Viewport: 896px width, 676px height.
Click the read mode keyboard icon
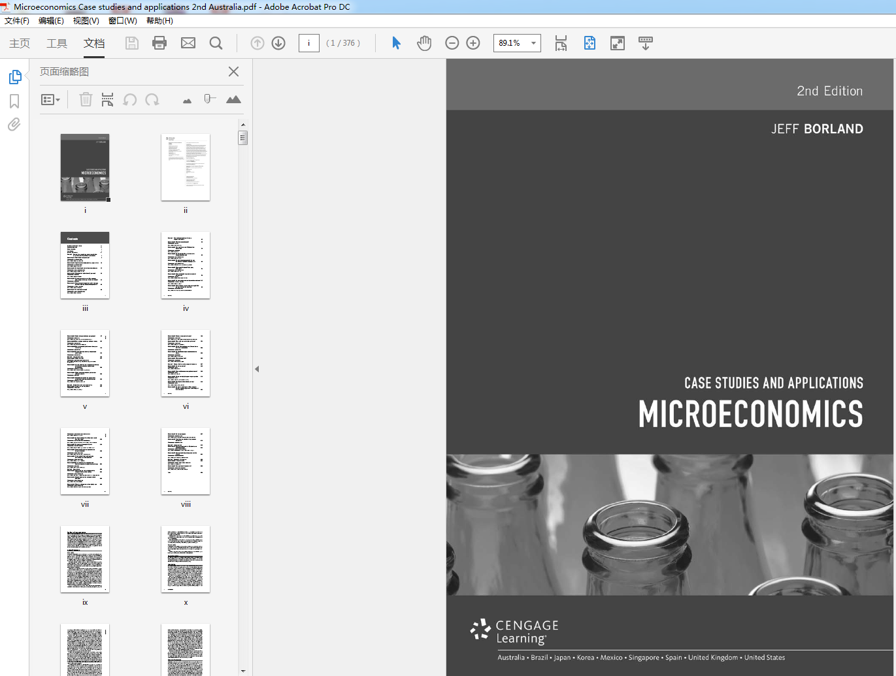coord(646,43)
